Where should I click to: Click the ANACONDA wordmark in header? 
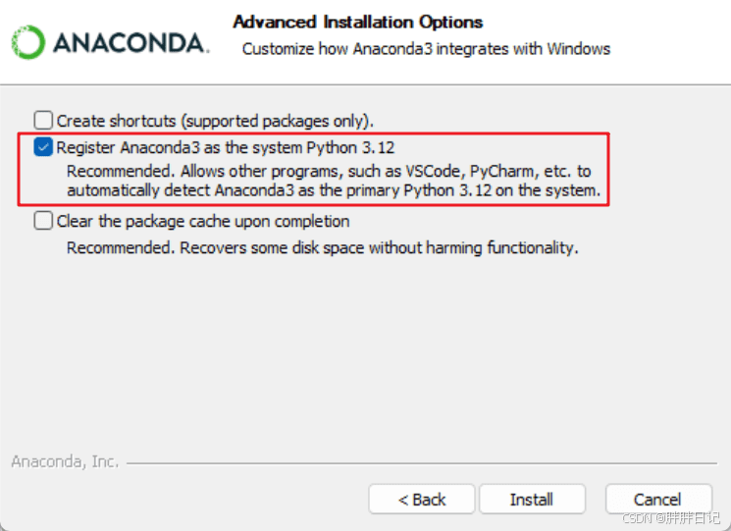(131, 43)
